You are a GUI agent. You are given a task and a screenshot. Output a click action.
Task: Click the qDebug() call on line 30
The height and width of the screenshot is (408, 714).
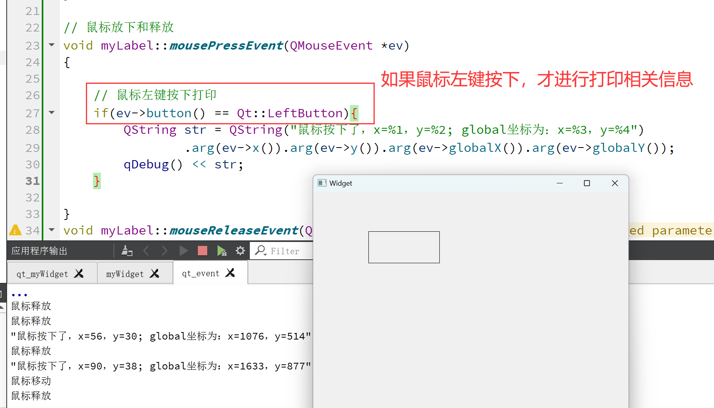tap(153, 164)
